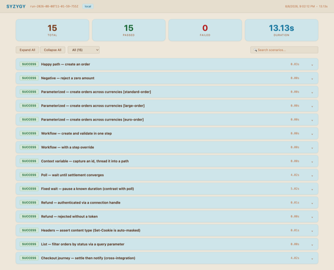
Task: Click the 15 Passed summary card
Action: pyautogui.click(x=129, y=30)
